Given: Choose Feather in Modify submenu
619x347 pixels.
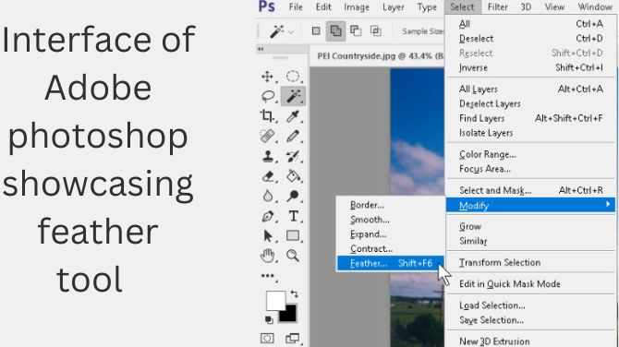Looking at the screenshot, I should click(390, 263).
